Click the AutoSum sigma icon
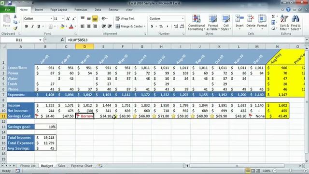This screenshot has width=309, height=174. 273,16
